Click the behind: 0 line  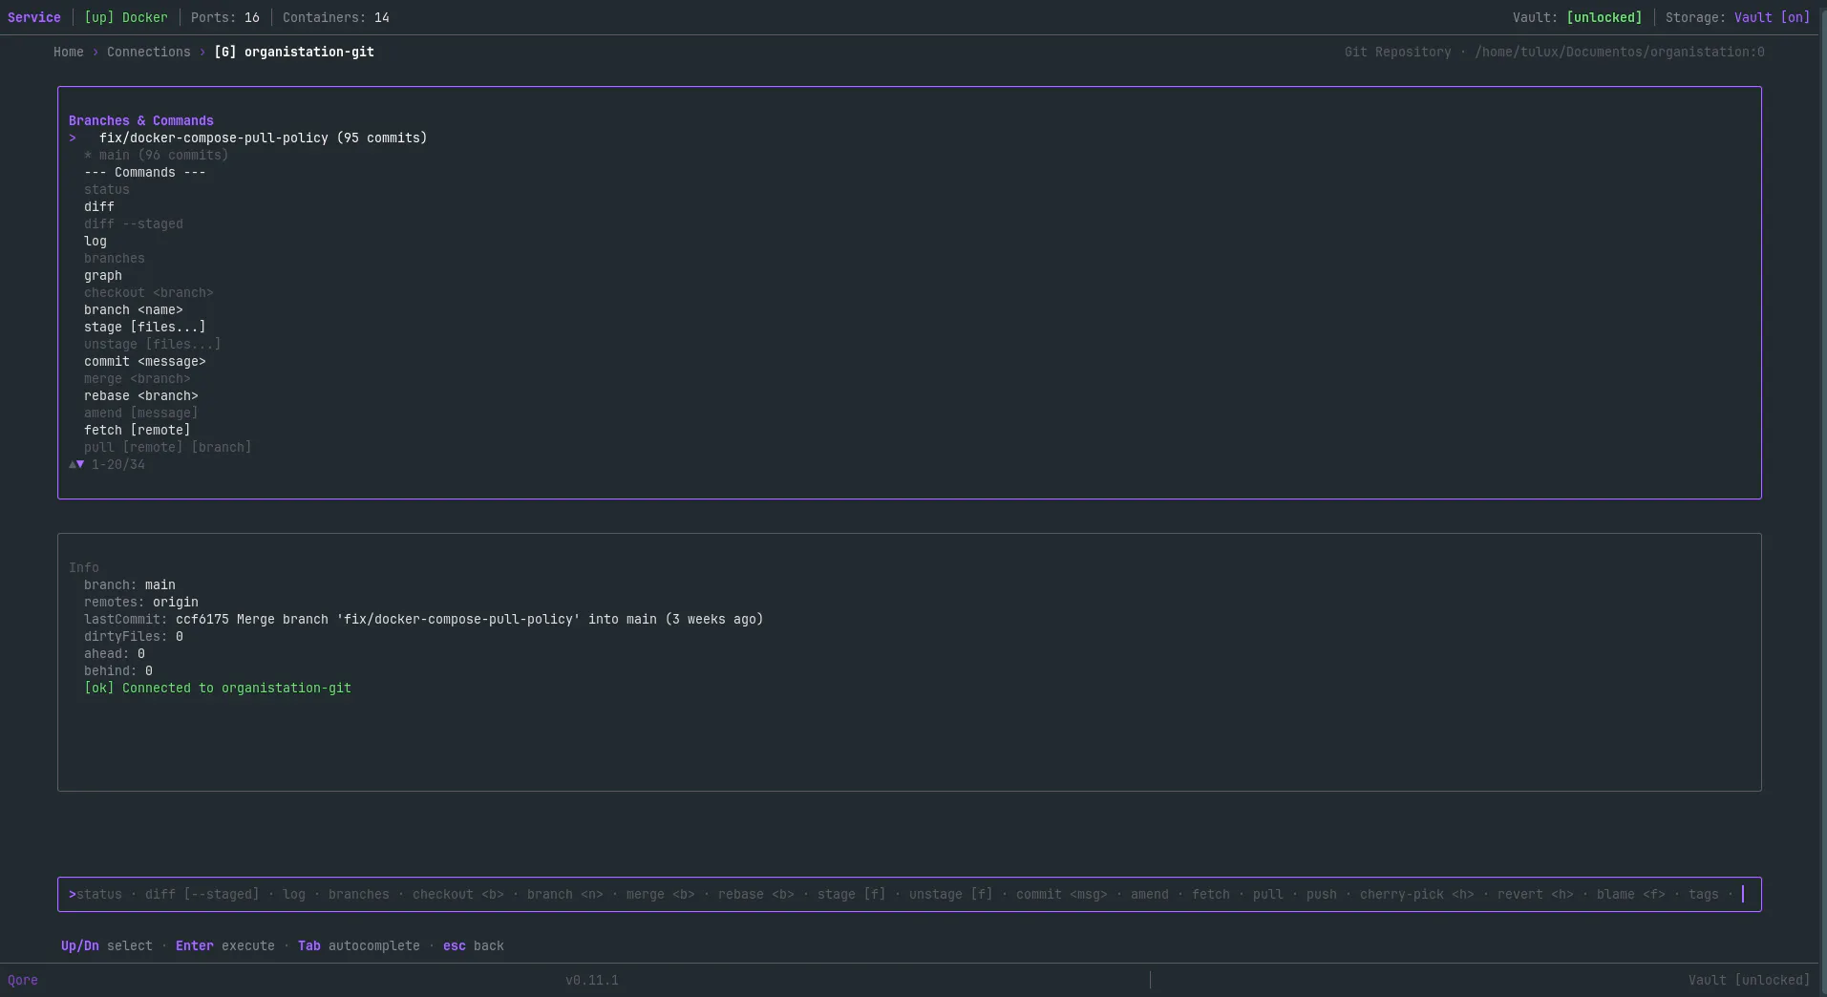coord(117,670)
